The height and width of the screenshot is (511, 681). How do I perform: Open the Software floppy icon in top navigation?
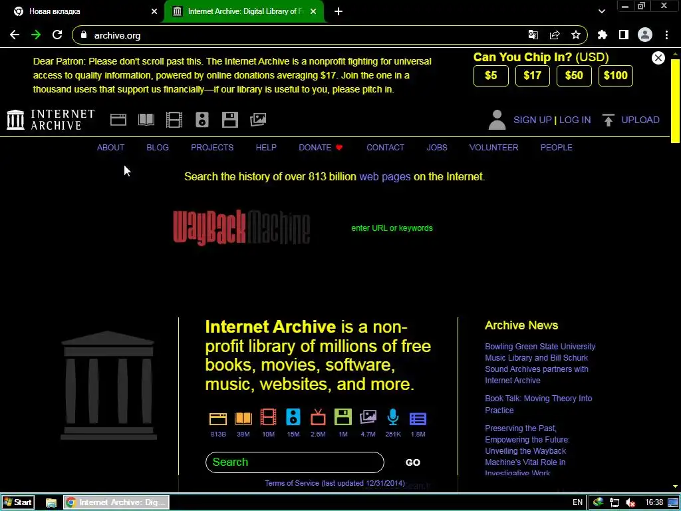pyautogui.click(x=229, y=120)
